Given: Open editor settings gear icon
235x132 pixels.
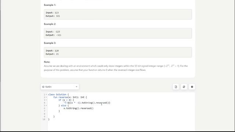Looking at the screenshot, I should point(192,87).
